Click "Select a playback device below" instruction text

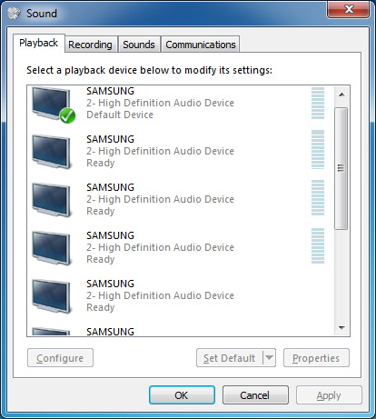point(150,70)
